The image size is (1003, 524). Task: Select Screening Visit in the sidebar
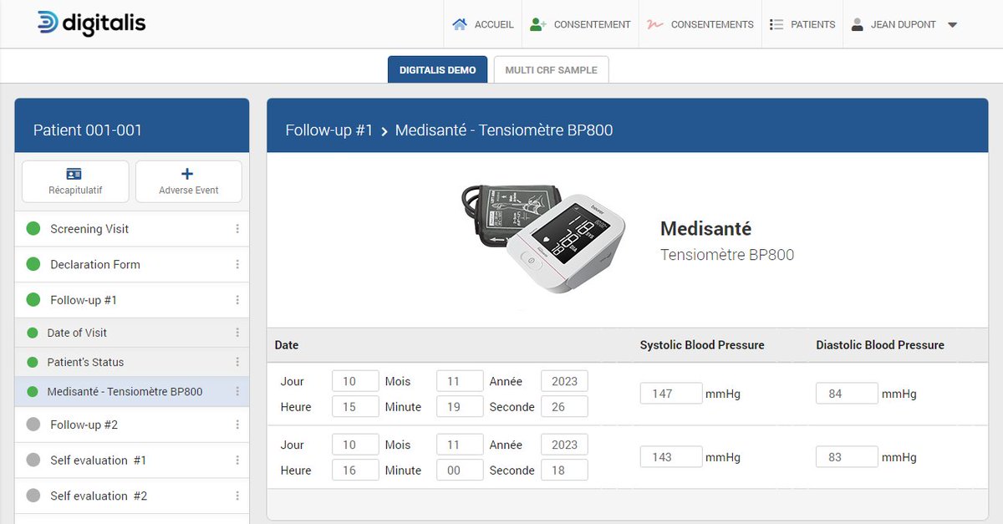click(132, 229)
